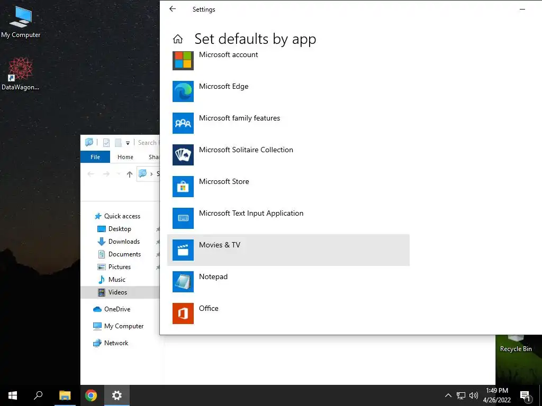Image resolution: width=542 pixels, height=406 pixels.
Task: Select the My Computer desktop icon
Action: pos(21,22)
